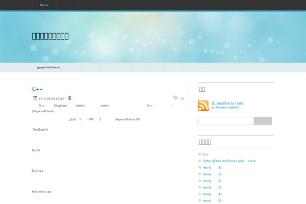Click the comments speech bubble icon
This screenshot has width=306, height=204.
click(175, 98)
